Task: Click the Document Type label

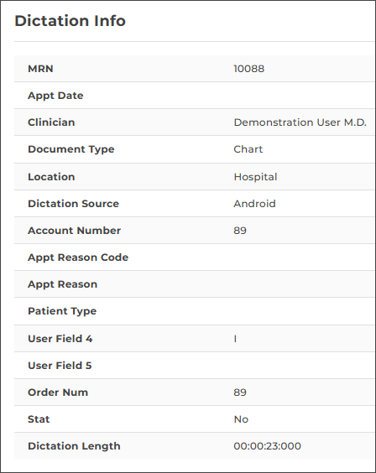Action: 71,149
